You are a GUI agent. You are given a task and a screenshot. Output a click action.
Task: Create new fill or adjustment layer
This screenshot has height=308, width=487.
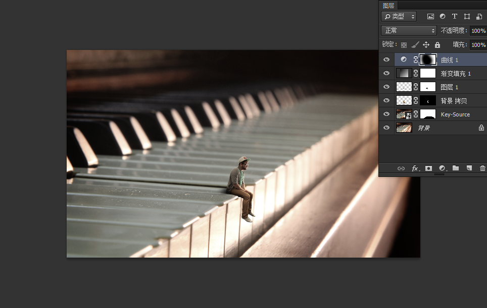[443, 168]
